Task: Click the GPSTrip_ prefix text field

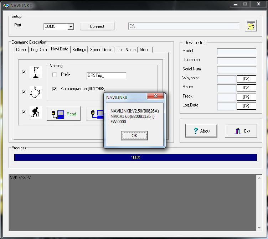Action: click(x=107, y=75)
